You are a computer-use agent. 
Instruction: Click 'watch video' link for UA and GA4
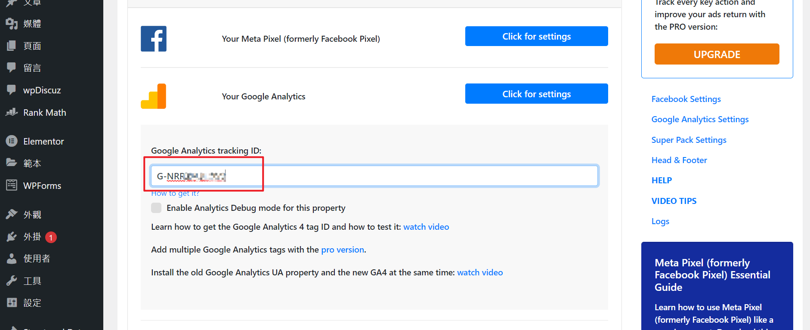coord(480,272)
